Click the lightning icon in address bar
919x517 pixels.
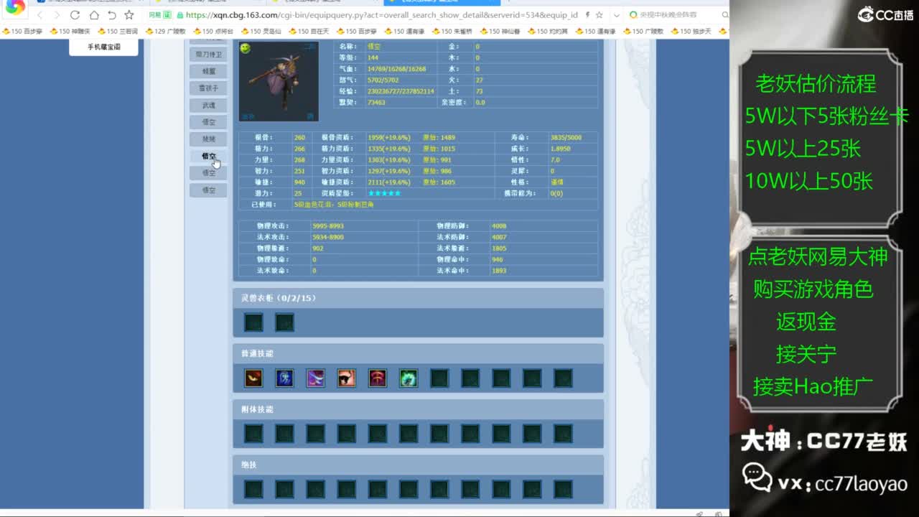tap(589, 15)
